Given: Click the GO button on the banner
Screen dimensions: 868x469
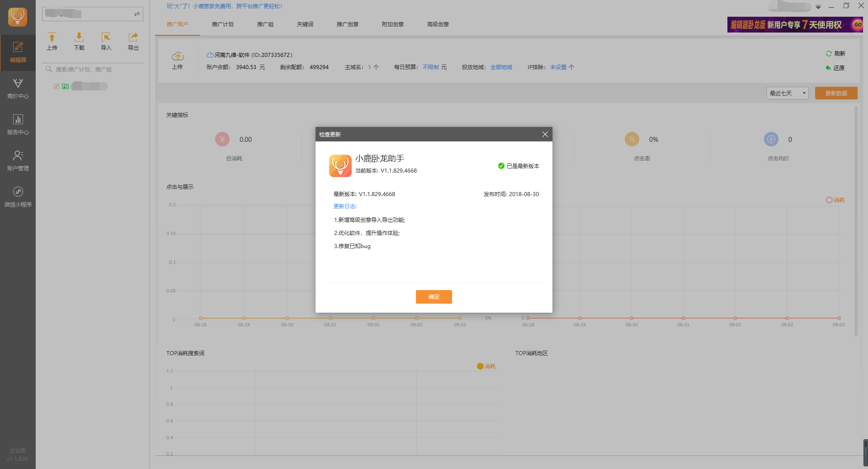Looking at the screenshot, I should point(857,24).
